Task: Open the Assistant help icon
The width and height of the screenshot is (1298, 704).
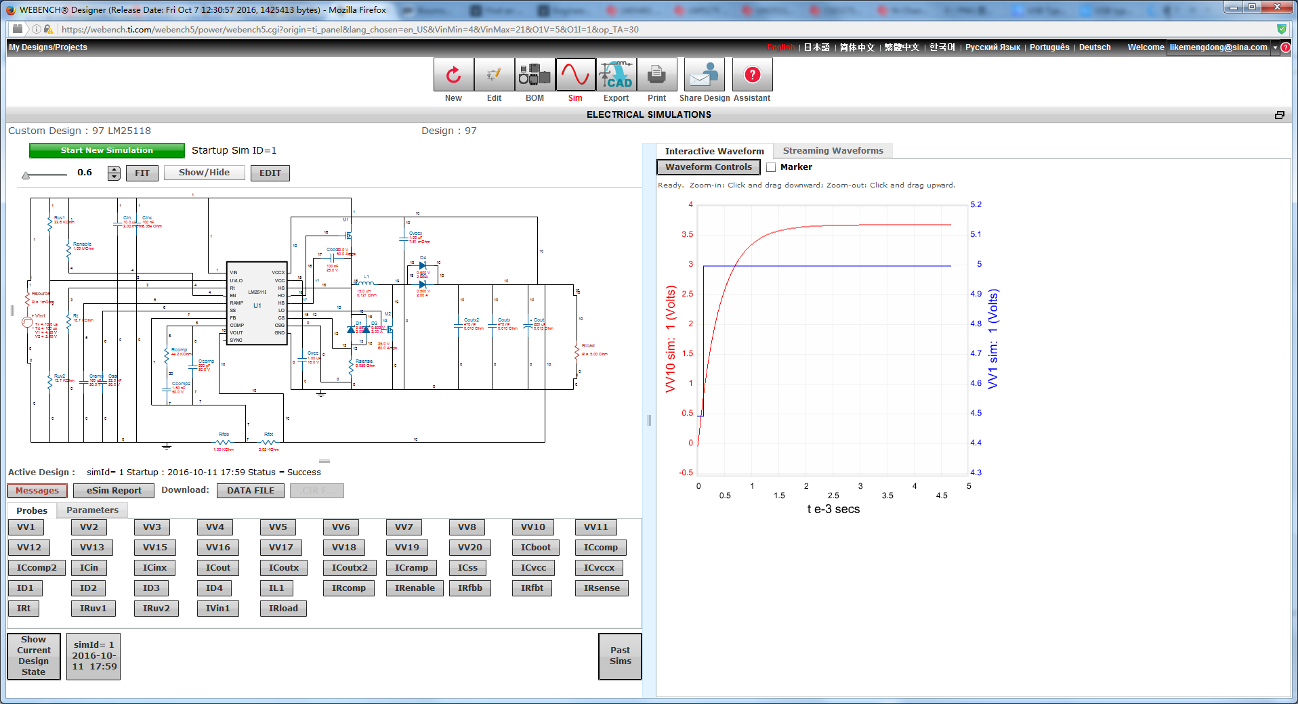Action: [752, 75]
